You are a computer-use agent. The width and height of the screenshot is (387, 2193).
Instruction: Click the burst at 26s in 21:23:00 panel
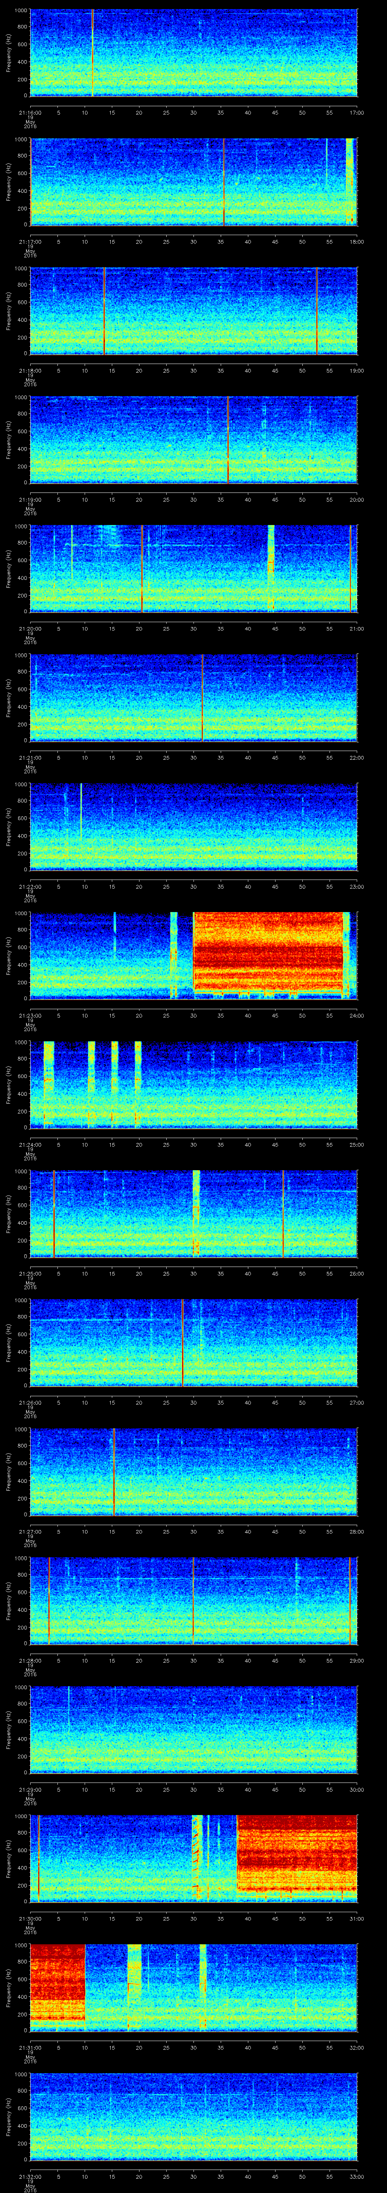pyautogui.click(x=173, y=955)
